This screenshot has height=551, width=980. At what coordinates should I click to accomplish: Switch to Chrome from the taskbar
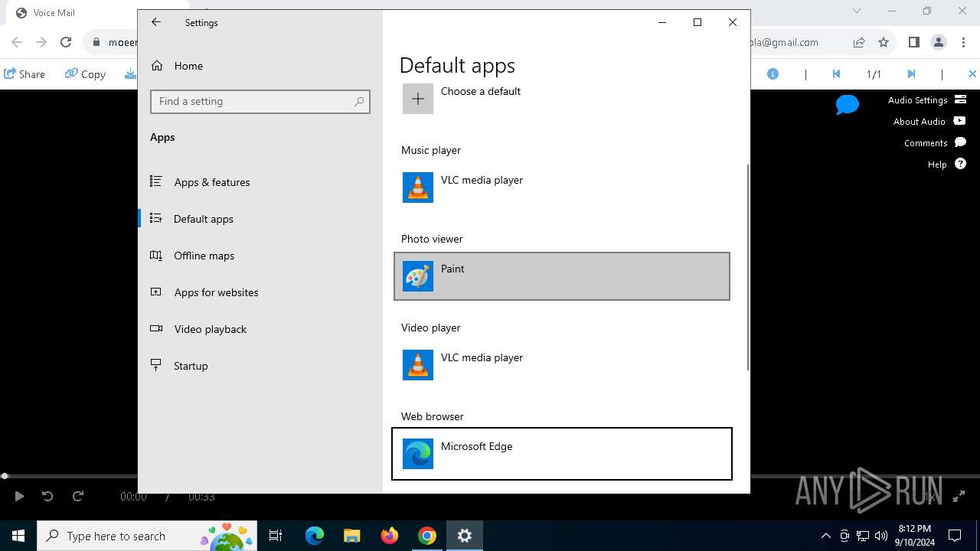(427, 536)
